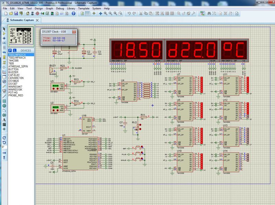Image resolution: width=275 pixels, height=205 pixels.
Task: Select the 2D circle drawing tool
Action: click(x=4, y=106)
